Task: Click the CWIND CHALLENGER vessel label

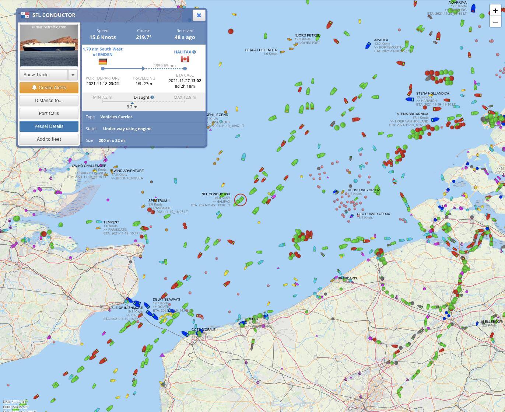Action: [x=89, y=166]
